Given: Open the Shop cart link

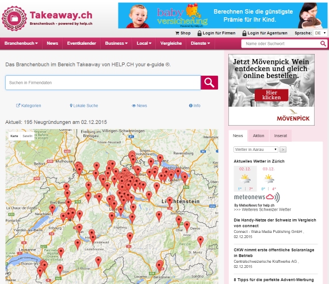Looking at the screenshot, I should coord(183,33).
